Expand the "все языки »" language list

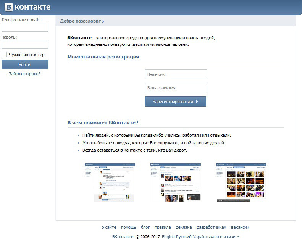227,237
